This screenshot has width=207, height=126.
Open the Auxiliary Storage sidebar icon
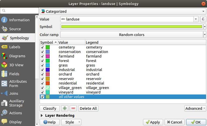[x=4, y=103]
